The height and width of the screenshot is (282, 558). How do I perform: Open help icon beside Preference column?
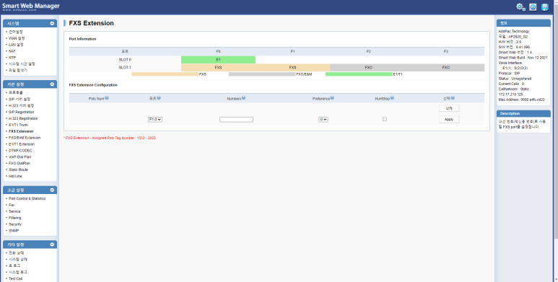(331, 98)
